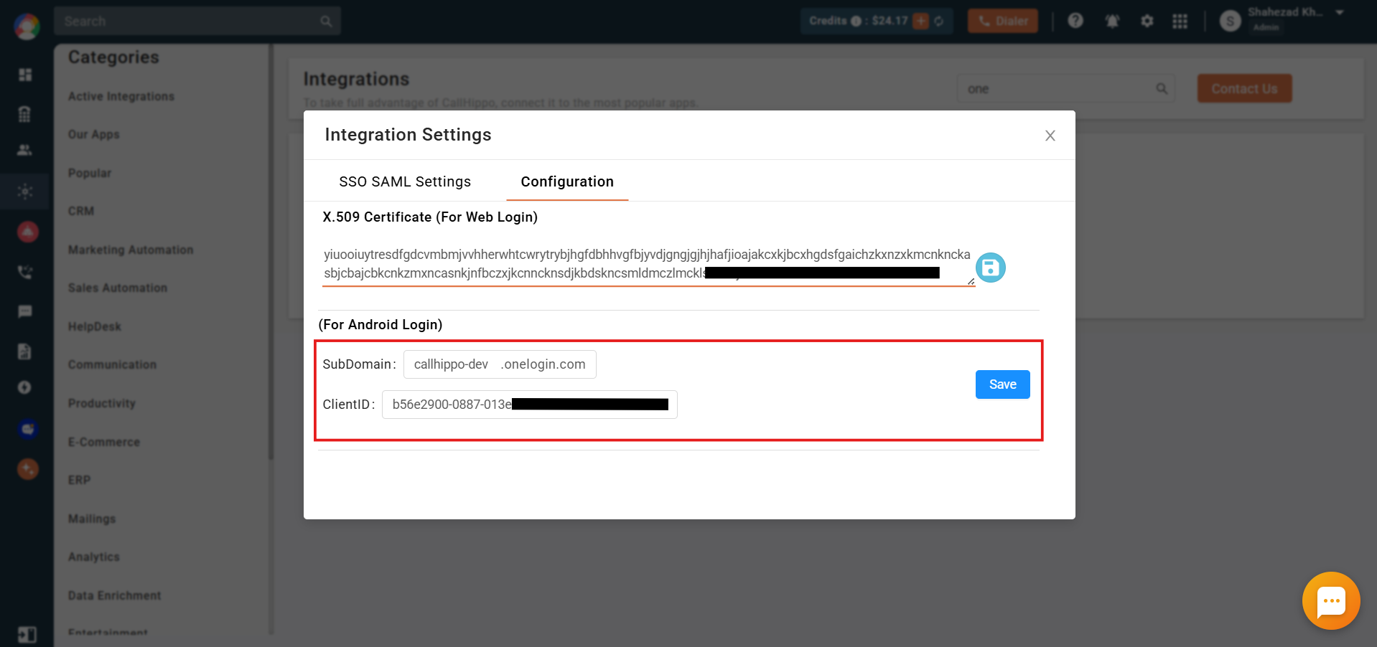
Task: Open the call logs phone icon in sidebar
Action: (x=25, y=272)
